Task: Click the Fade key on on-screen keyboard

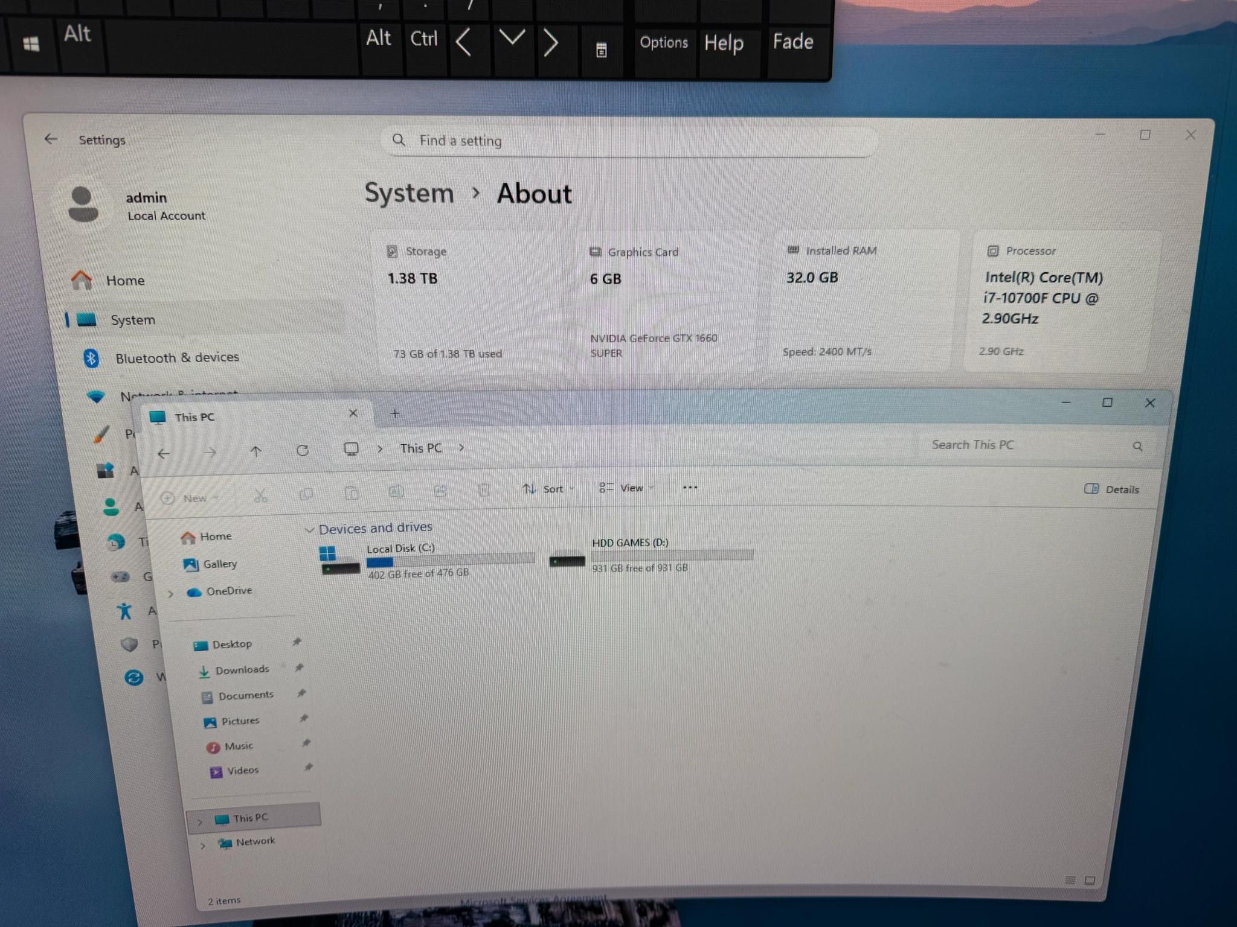Action: (x=793, y=42)
